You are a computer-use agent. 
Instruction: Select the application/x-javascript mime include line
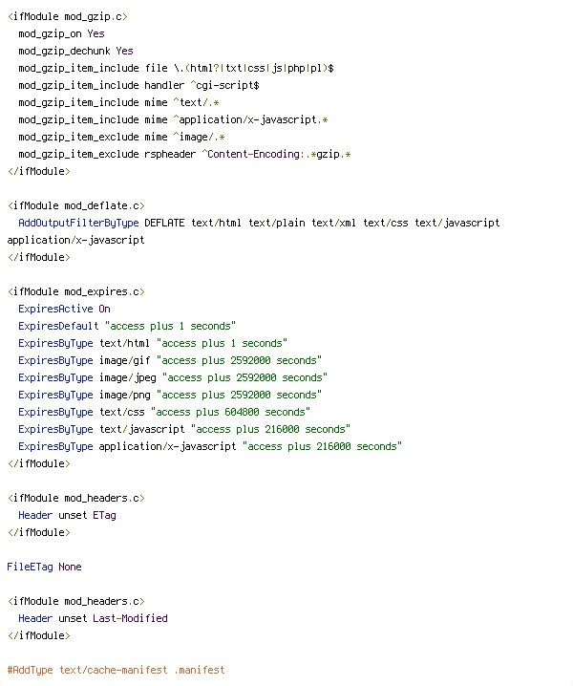pos(173,119)
